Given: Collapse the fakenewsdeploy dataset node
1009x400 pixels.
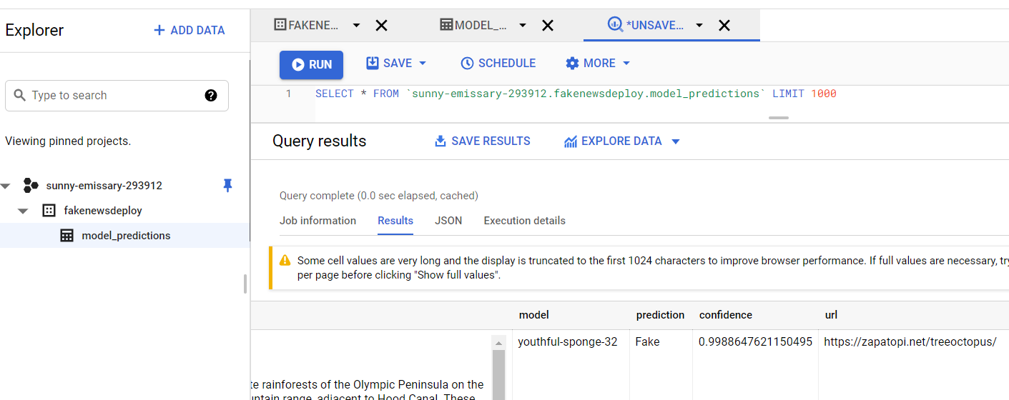Looking at the screenshot, I should click(x=23, y=211).
